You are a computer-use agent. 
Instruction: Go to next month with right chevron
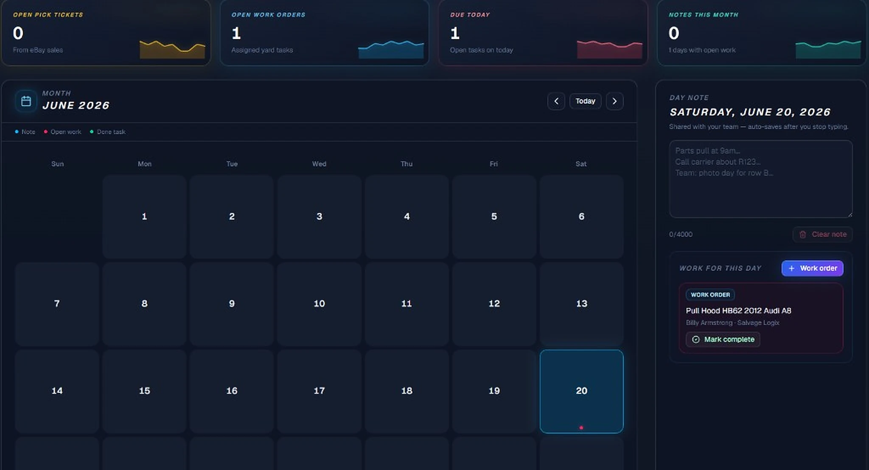[614, 101]
